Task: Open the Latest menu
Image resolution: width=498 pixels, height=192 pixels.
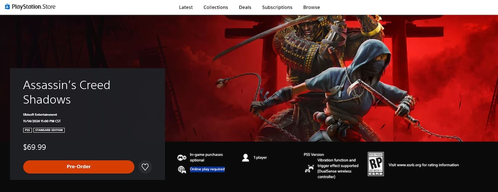Action: tap(186, 7)
